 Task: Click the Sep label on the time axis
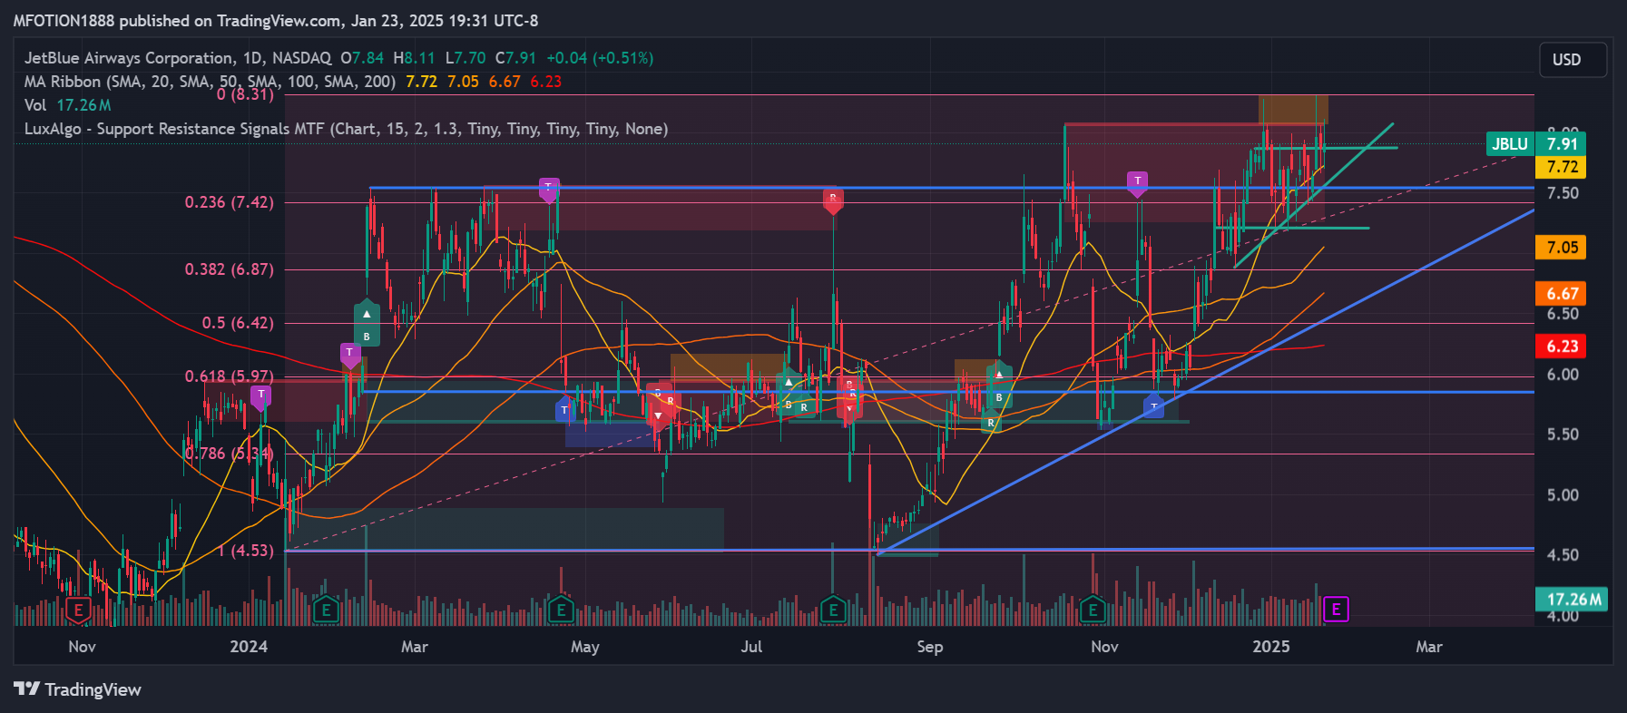[929, 647]
